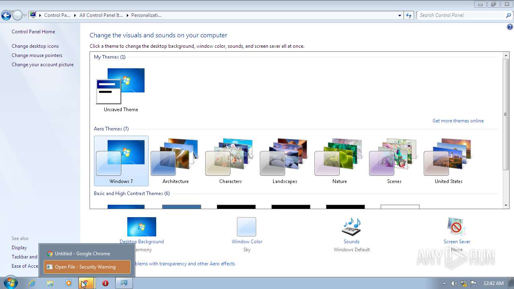Select 'Aero Themes (7)' group header

tap(111, 129)
